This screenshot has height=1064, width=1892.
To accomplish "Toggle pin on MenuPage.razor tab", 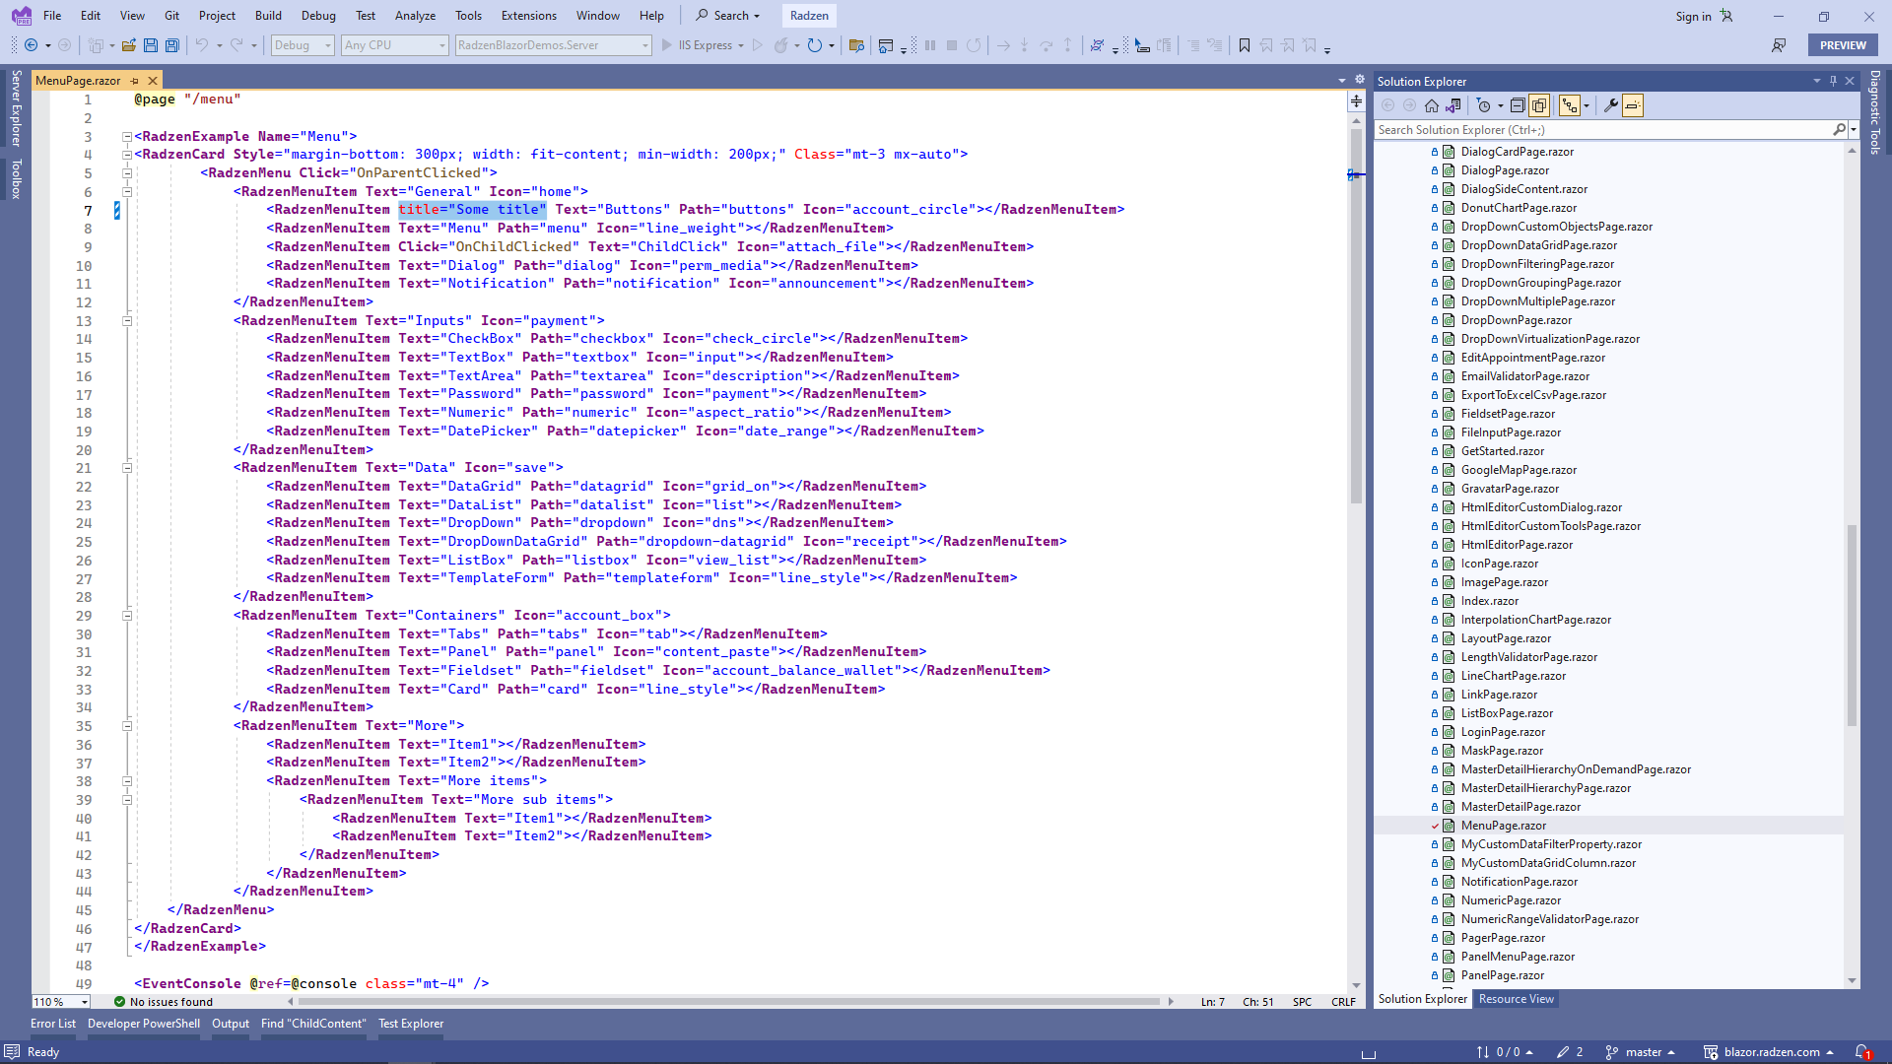I will point(135,81).
